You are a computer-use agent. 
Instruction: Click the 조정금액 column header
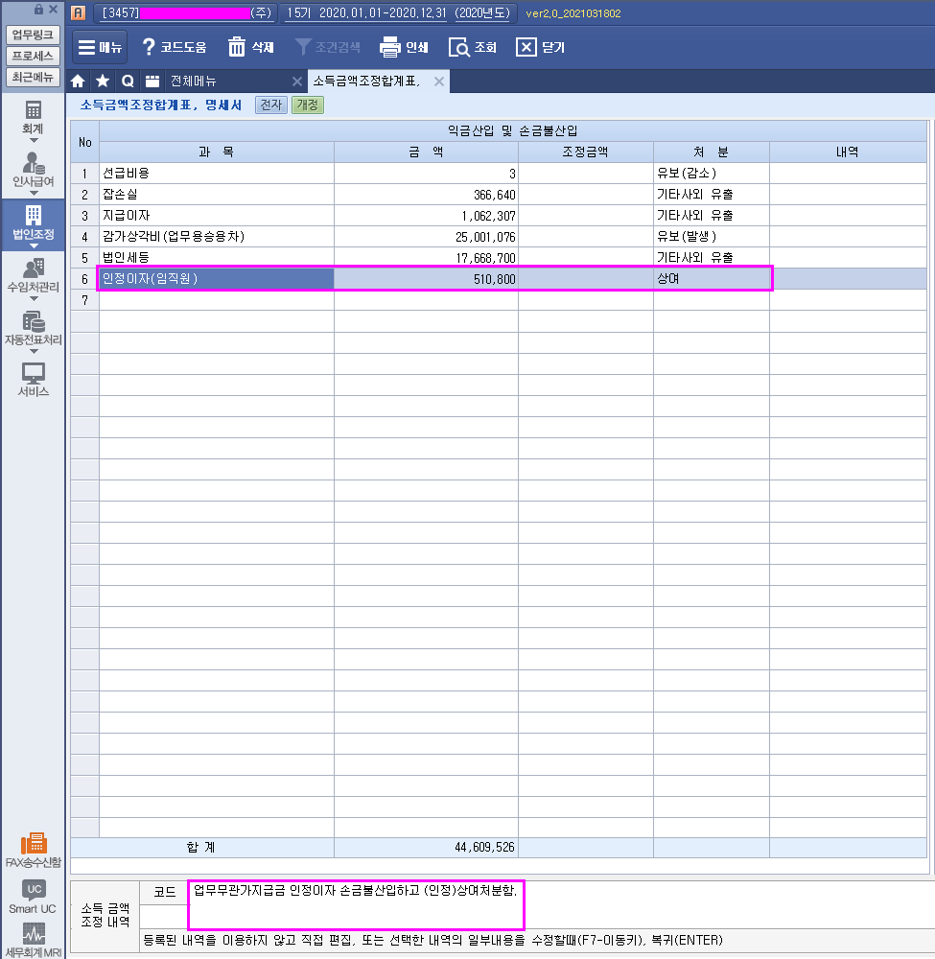pyautogui.click(x=585, y=152)
